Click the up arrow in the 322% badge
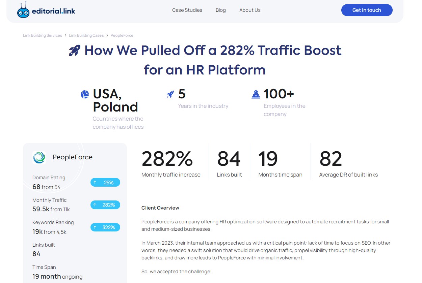This screenshot has height=283, width=422. pos(95,227)
